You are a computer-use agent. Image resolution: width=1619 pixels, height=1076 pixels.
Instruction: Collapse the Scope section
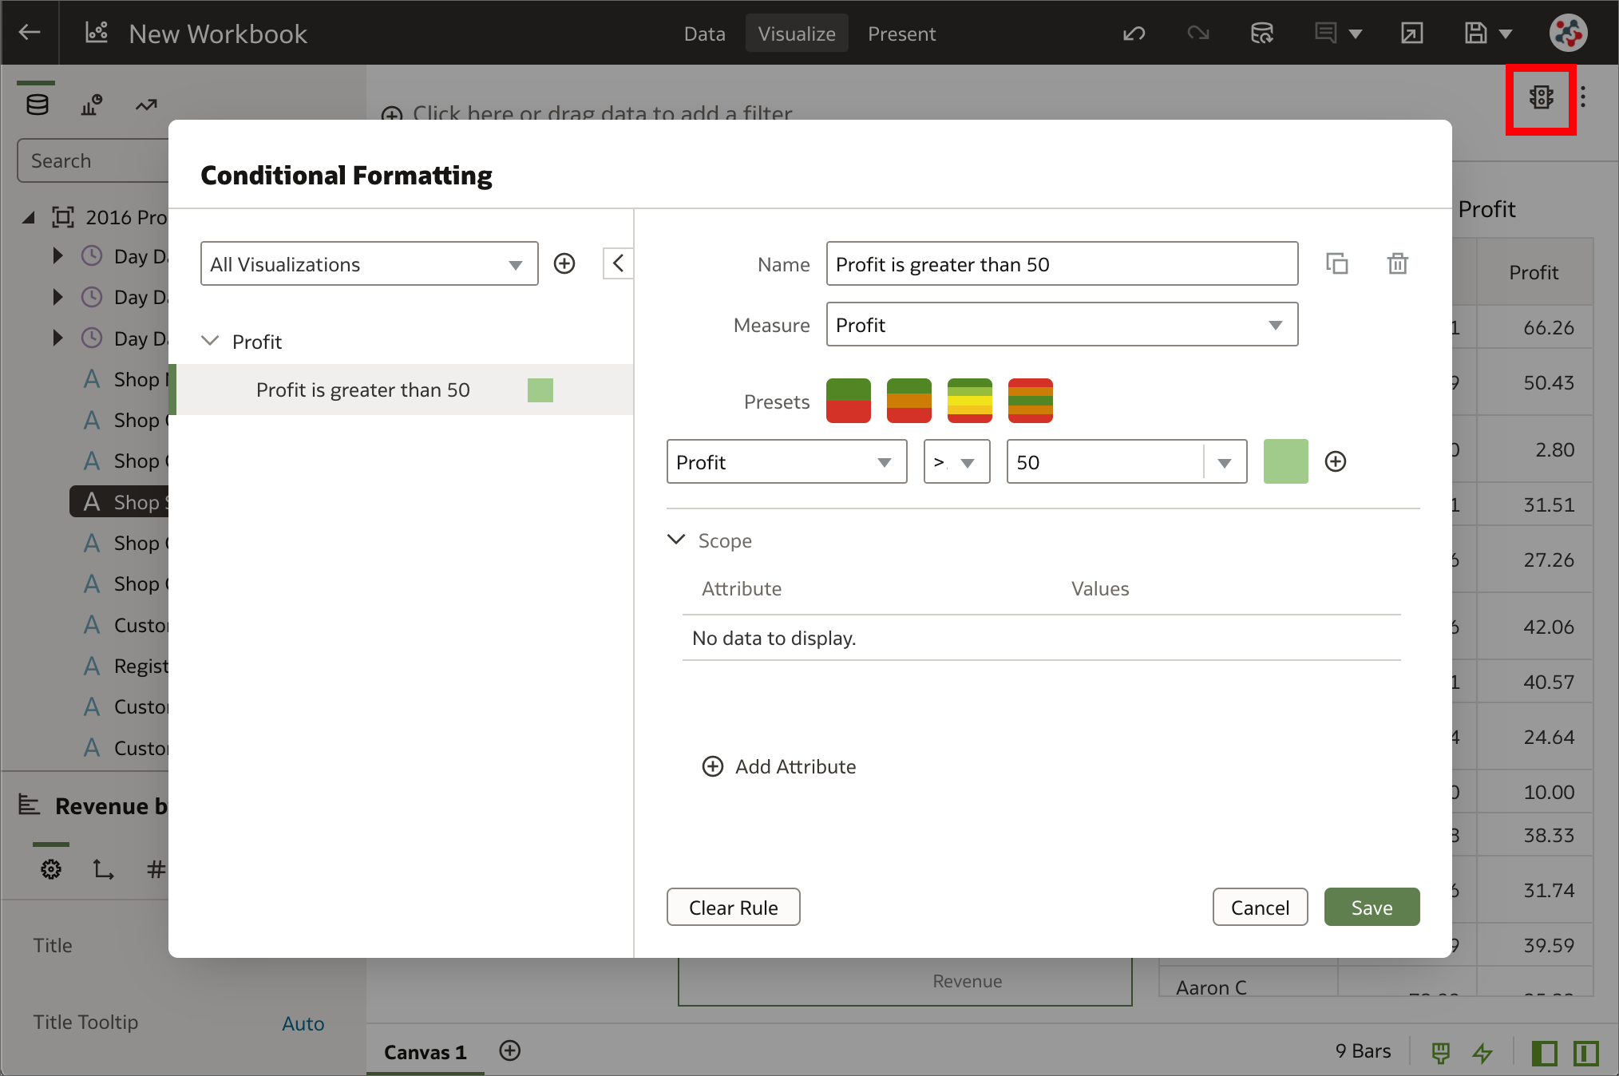point(675,540)
